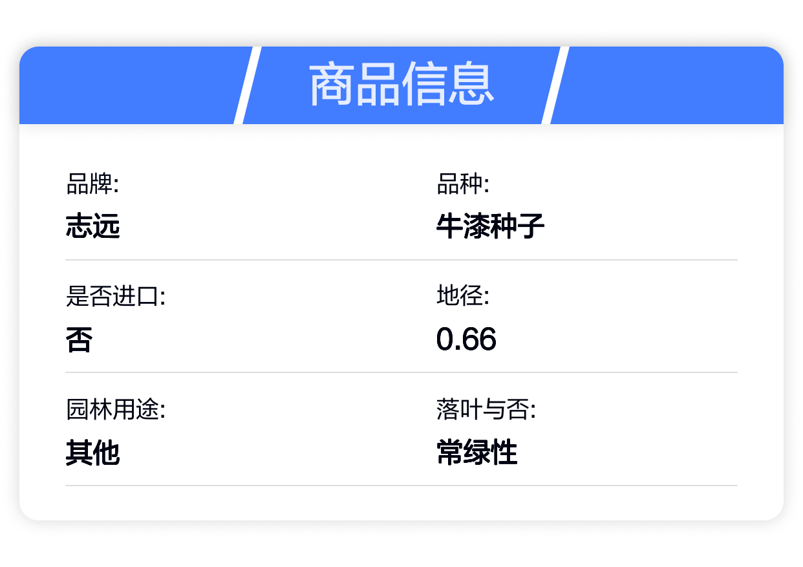The width and height of the screenshot is (803, 567).
Task: Select the 是否进口 label
Action: [116, 297]
